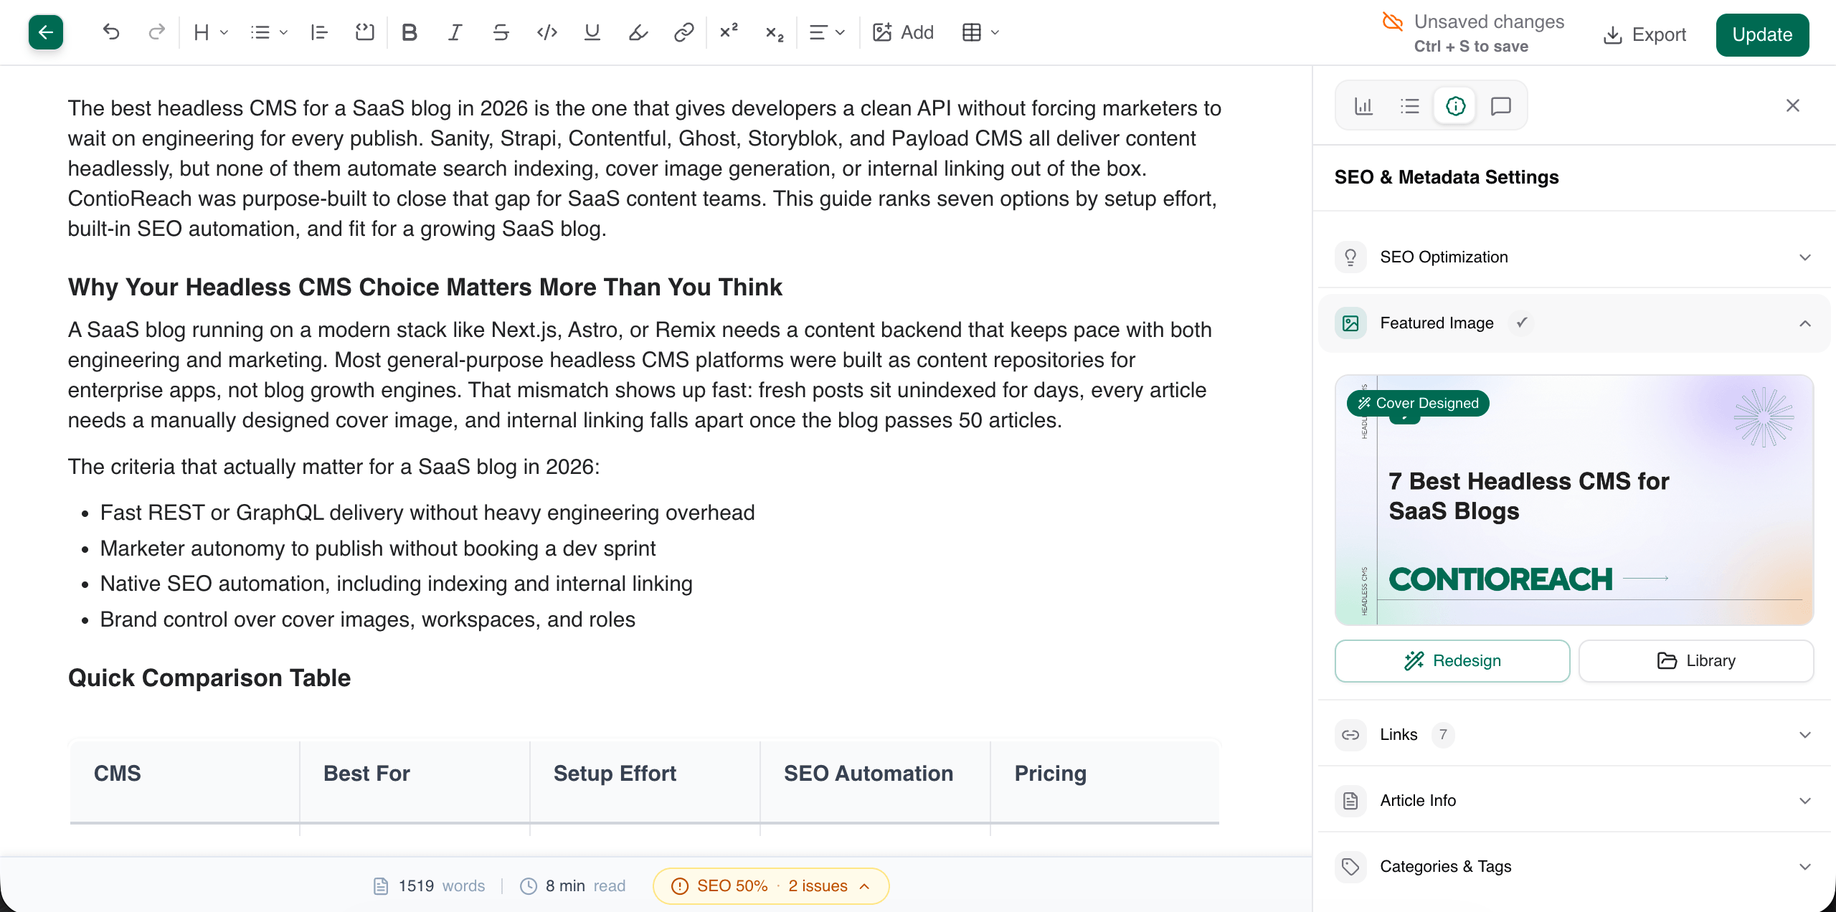This screenshot has height=912, width=1836.
Task: Click Redesign cover button
Action: point(1452,660)
